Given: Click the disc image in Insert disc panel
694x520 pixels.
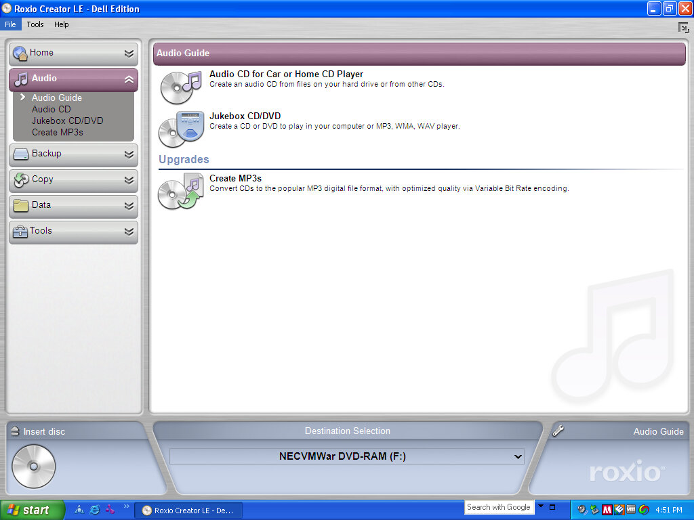Looking at the screenshot, I should 33,466.
